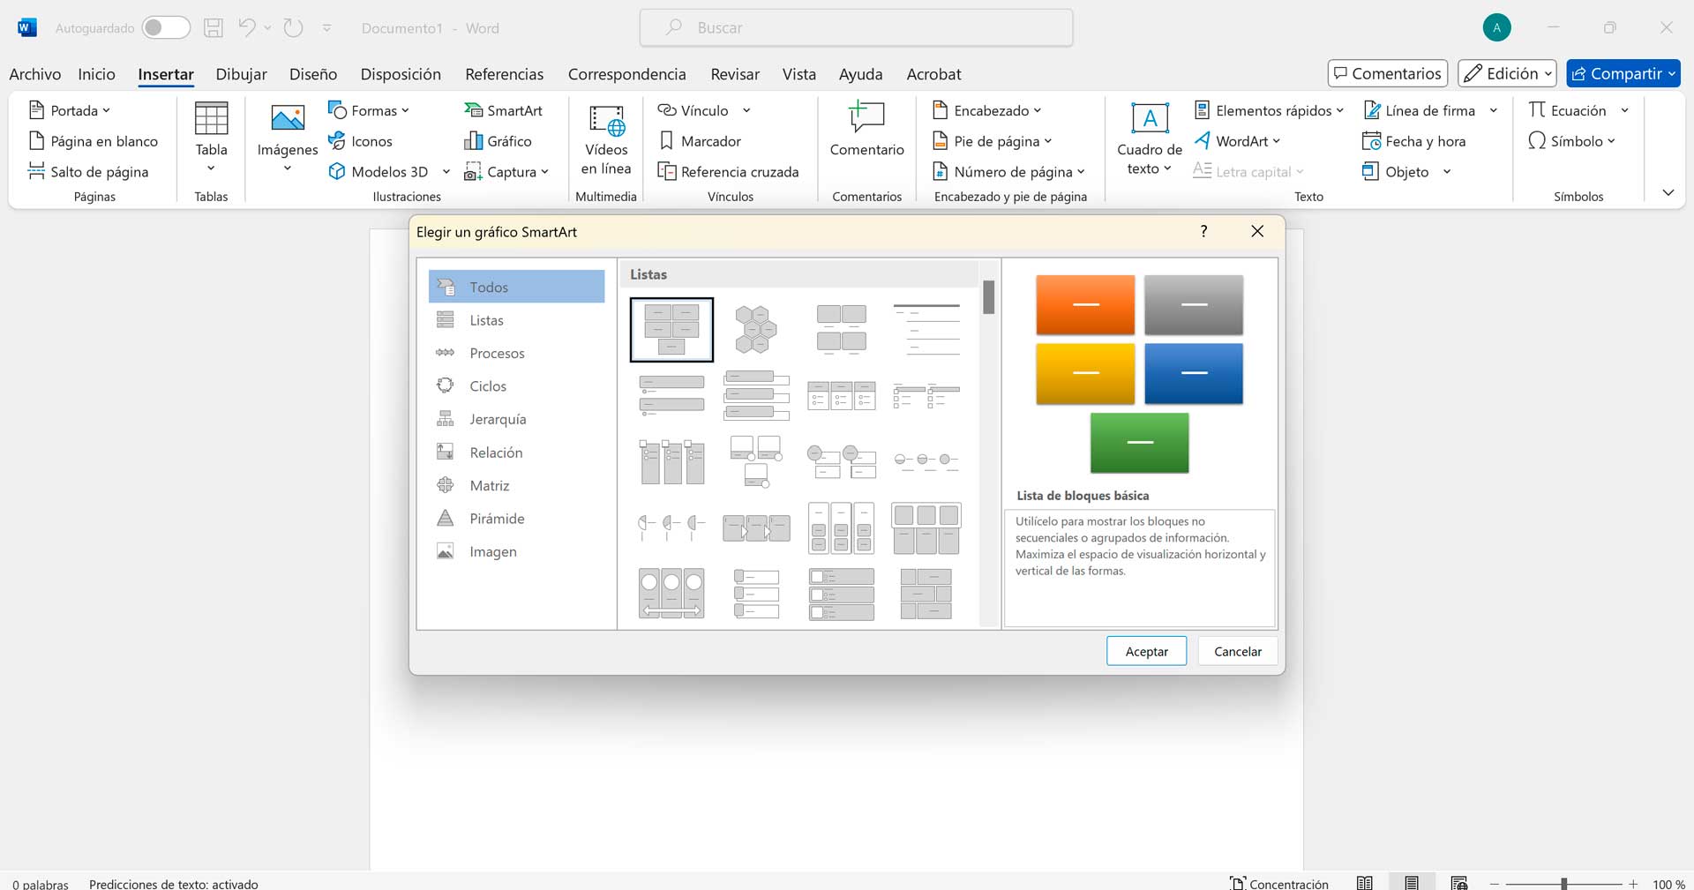Click the SmartArt icon in the ribbon
The width and height of the screenshot is (1694, 890).
(474, 110)
